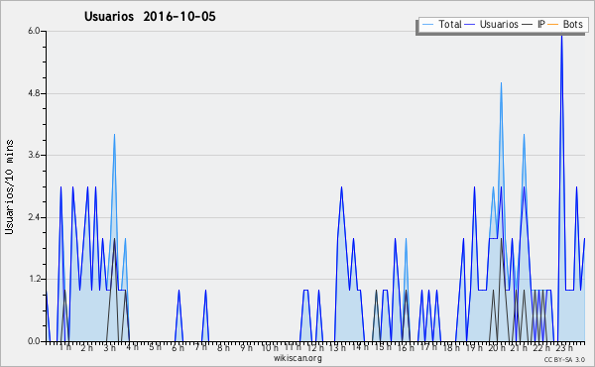This screenshot has height=367, width=595.
Task: Click the '17 h' x-axis label
Action: tap(428, 347)
